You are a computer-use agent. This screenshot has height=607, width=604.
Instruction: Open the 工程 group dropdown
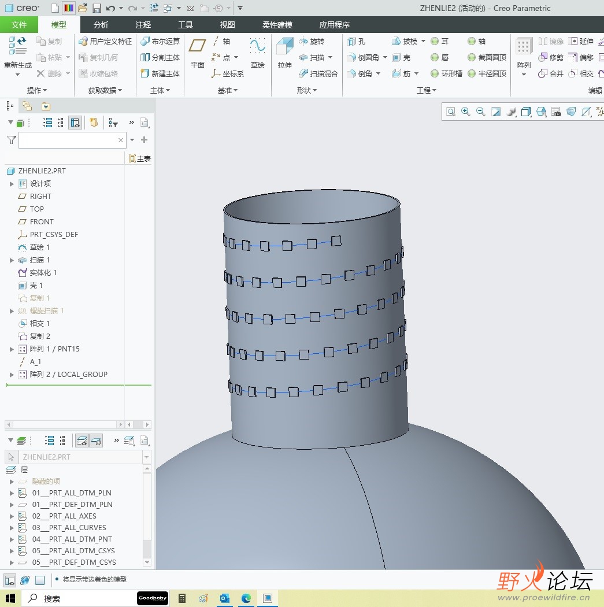tap(427, 91)
